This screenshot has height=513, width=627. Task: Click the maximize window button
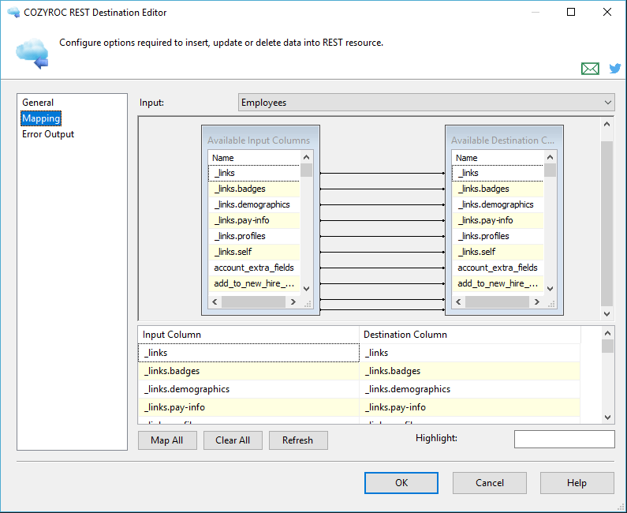(571, 12)
